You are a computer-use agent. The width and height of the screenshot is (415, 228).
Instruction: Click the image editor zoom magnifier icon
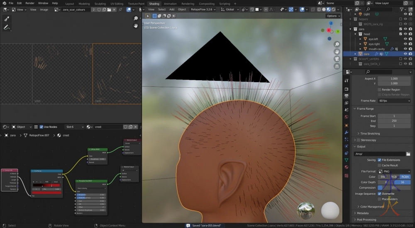click(x=136, y=18)
